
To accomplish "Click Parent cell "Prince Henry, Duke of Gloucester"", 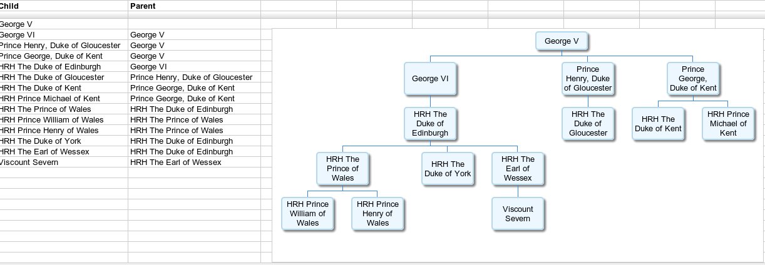I will pos(194,77).
